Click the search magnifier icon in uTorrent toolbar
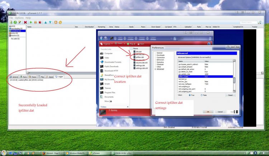This screenshot has width=269, height=156. [260, 22]
